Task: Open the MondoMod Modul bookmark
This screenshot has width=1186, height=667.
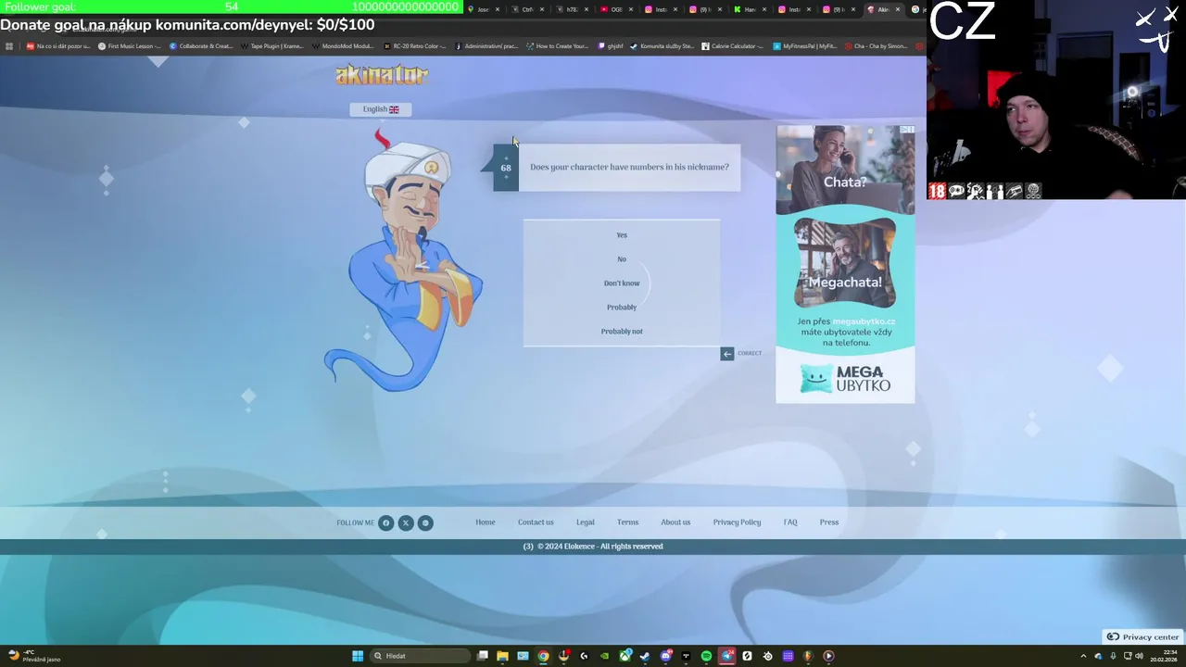Action: [x=343, y=46]
